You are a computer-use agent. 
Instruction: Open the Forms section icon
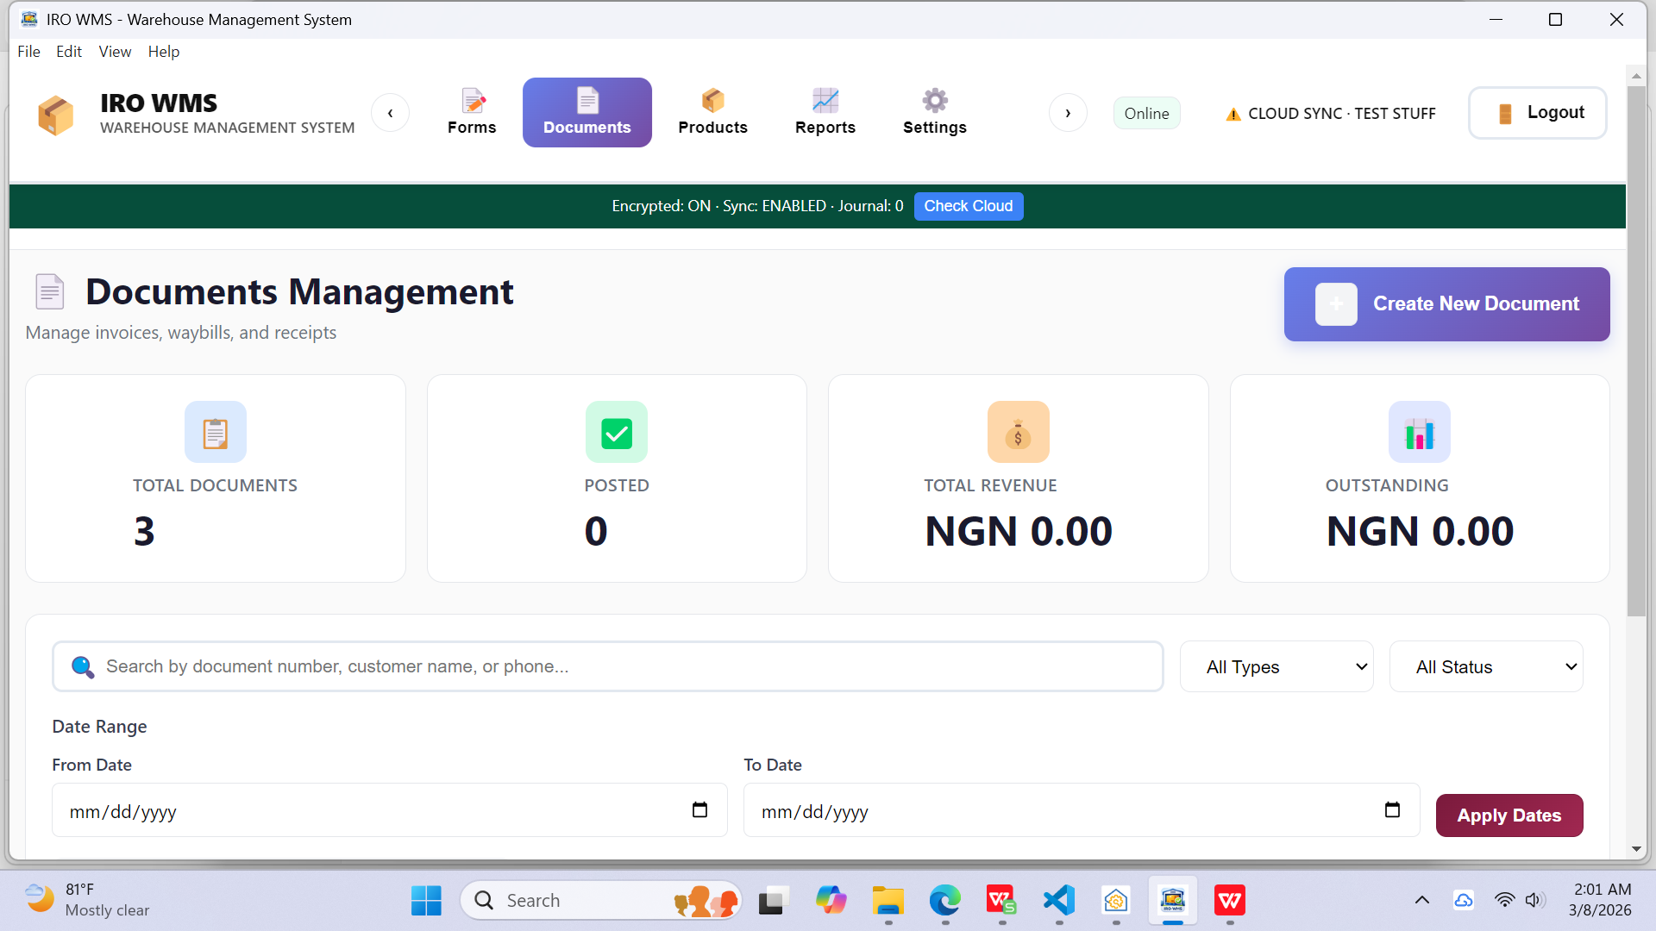pyautogui.click(x=472, y=100)
